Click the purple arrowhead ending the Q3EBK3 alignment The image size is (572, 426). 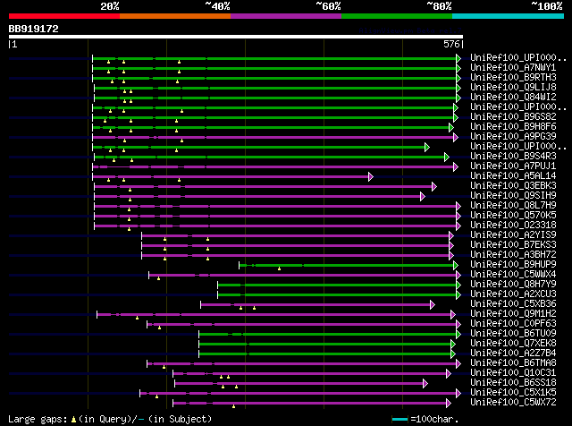[x=434, y=187]
